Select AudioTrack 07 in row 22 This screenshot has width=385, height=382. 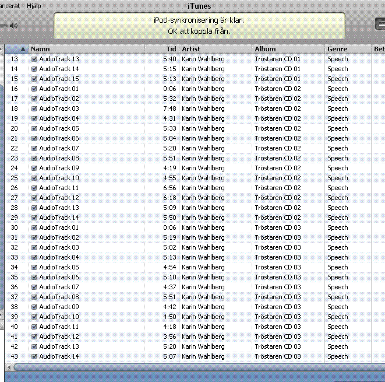click(59, 148)
